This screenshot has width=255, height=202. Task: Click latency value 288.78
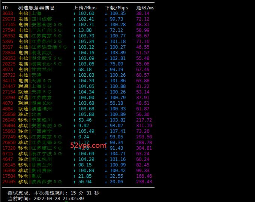(x=144, y=143)
